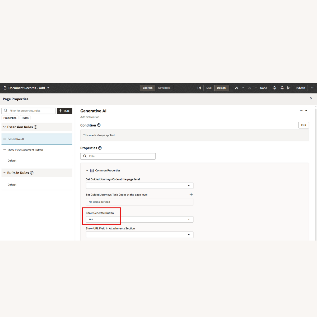Click the notifications bell icon

point(282,88)
